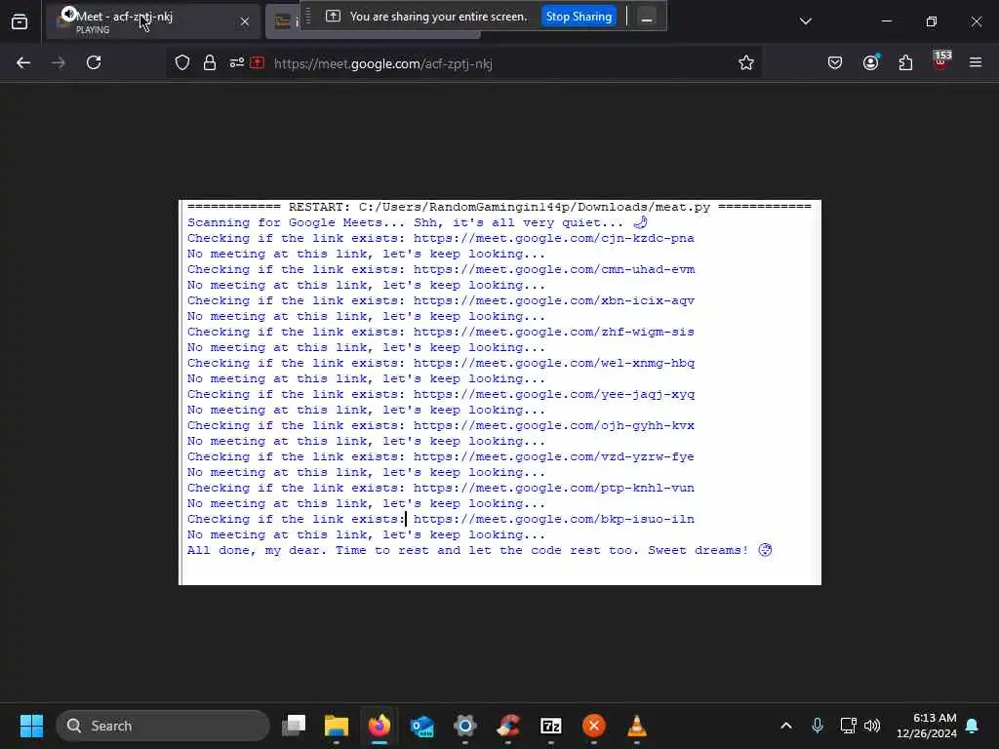The width and height of the screenshot is (999, 749).
Task: Go back to previous page
Action: tap(23, 63)
